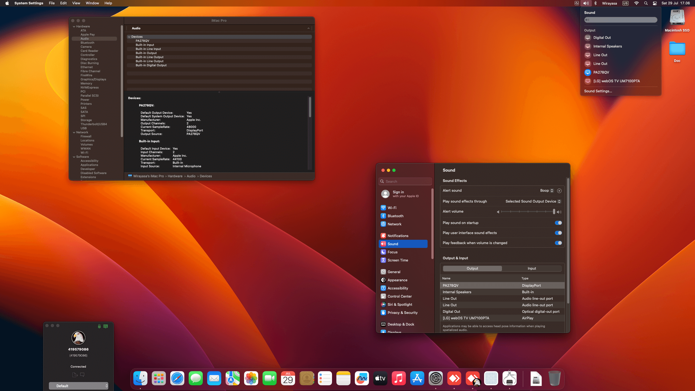Launch Music from the Dock
This screenshot has height=391, width=695.
(399, 378)
